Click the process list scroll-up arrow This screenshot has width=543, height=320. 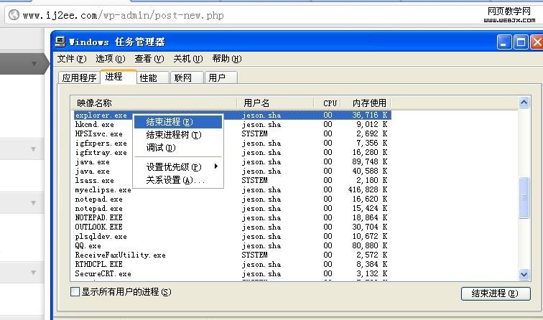pos(524,104)
